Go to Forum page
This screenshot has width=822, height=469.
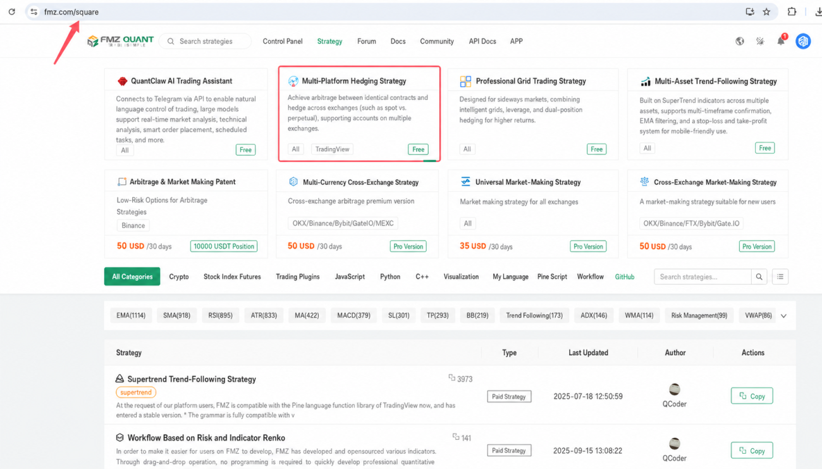click(367, 41)
